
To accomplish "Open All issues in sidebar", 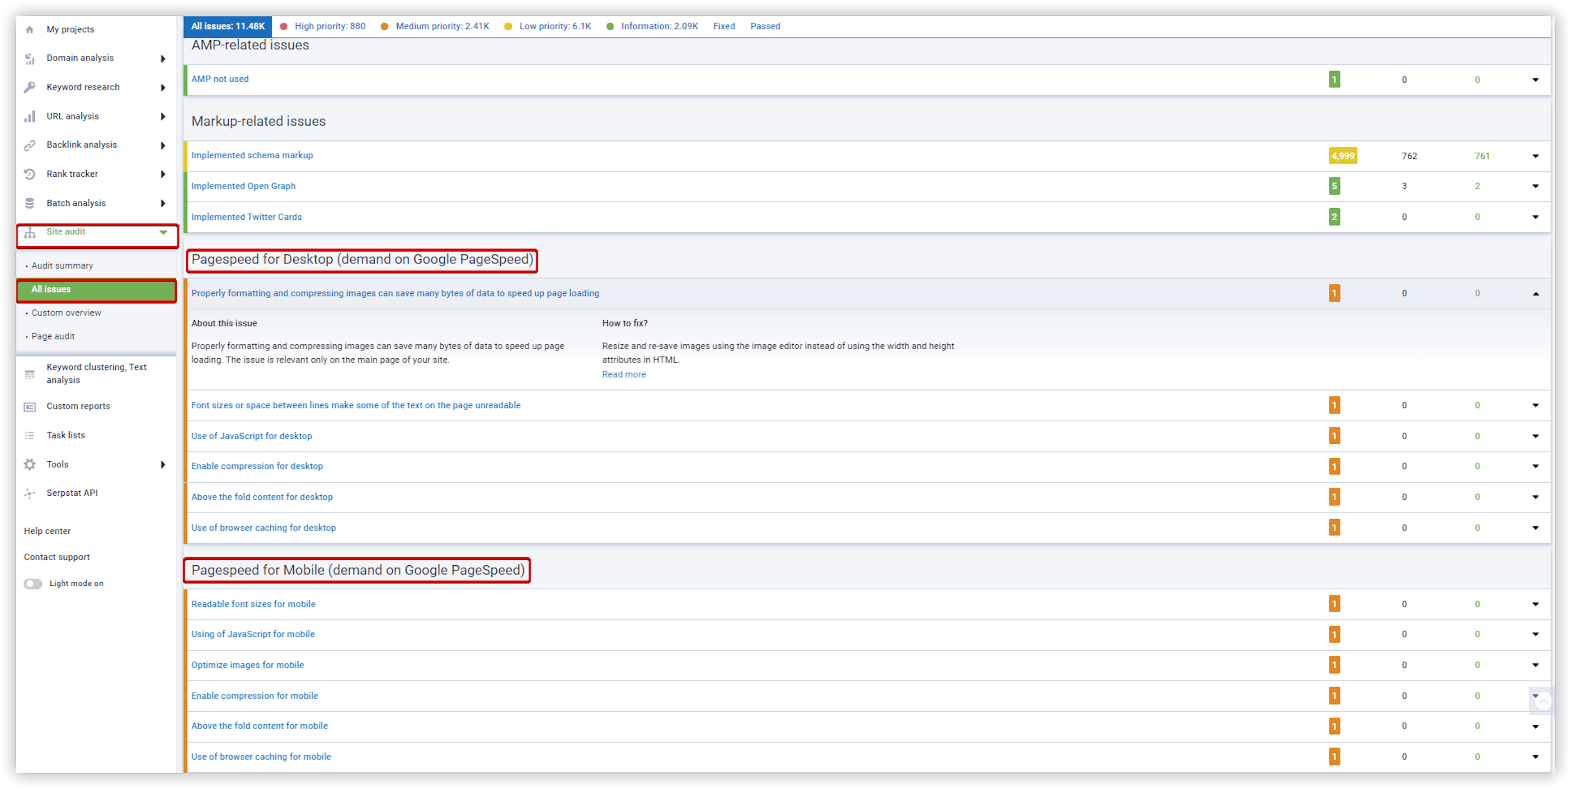I will click(x=97, y=290).
